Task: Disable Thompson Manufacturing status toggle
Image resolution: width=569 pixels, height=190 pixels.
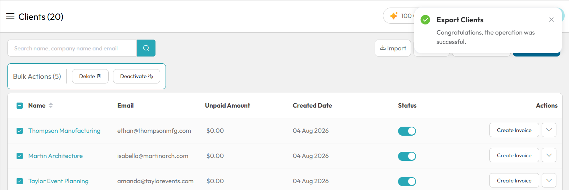Action: tap(407, 131)
